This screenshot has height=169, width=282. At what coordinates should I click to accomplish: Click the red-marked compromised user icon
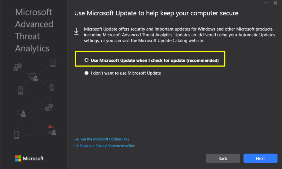52,130
